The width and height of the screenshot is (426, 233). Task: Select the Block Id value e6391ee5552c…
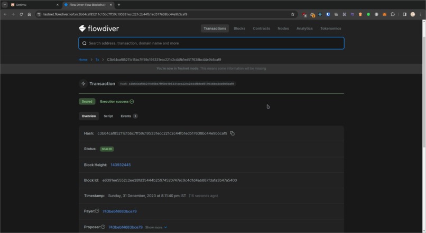170,180
